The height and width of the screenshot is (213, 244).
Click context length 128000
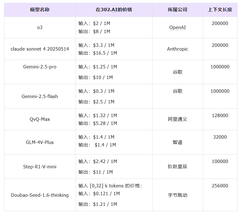pyautogui.click(x=220, y=116)
